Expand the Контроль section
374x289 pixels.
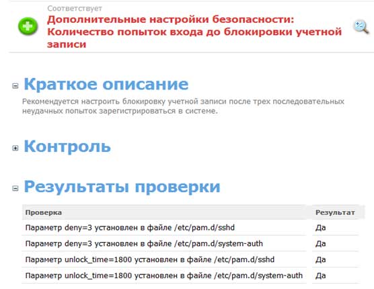point(15,148)
